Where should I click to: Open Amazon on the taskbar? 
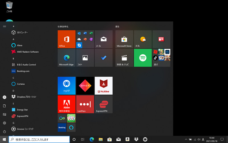point(127,140)
